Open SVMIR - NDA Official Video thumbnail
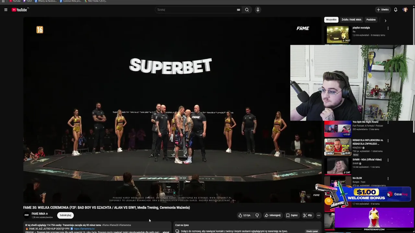 338,166
